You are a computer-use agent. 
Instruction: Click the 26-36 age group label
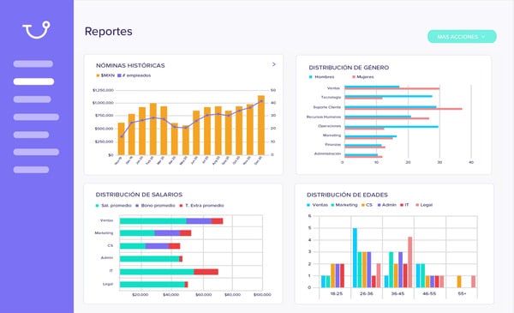366,293
